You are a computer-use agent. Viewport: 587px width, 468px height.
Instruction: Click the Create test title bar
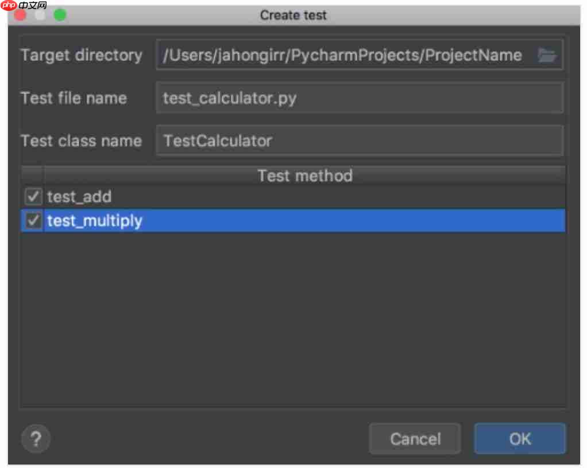(x=293, y=15)
